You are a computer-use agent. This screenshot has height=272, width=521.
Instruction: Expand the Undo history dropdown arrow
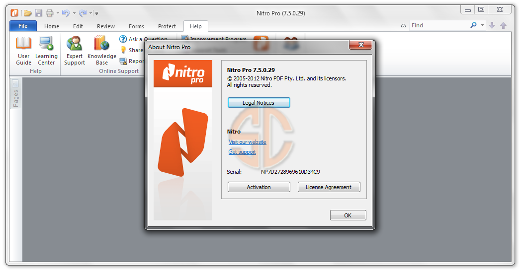click(x=74, y=13)
